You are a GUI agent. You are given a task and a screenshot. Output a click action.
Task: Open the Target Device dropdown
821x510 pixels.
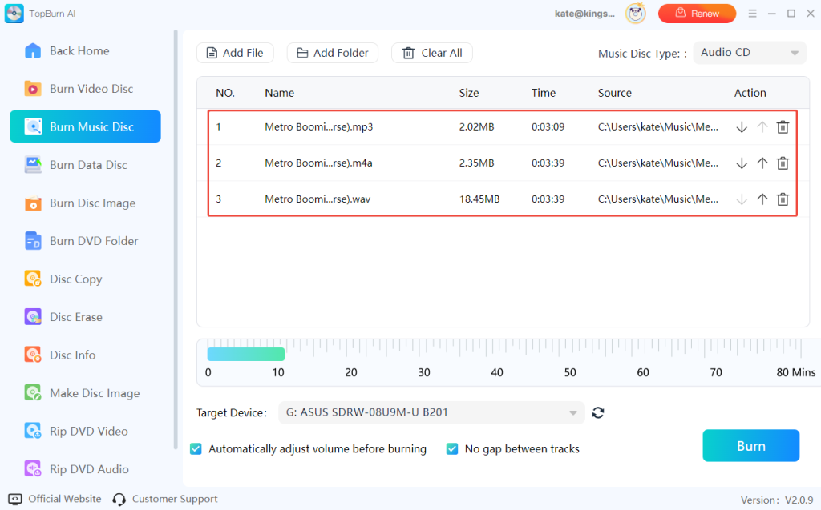(x=431, y=413)
